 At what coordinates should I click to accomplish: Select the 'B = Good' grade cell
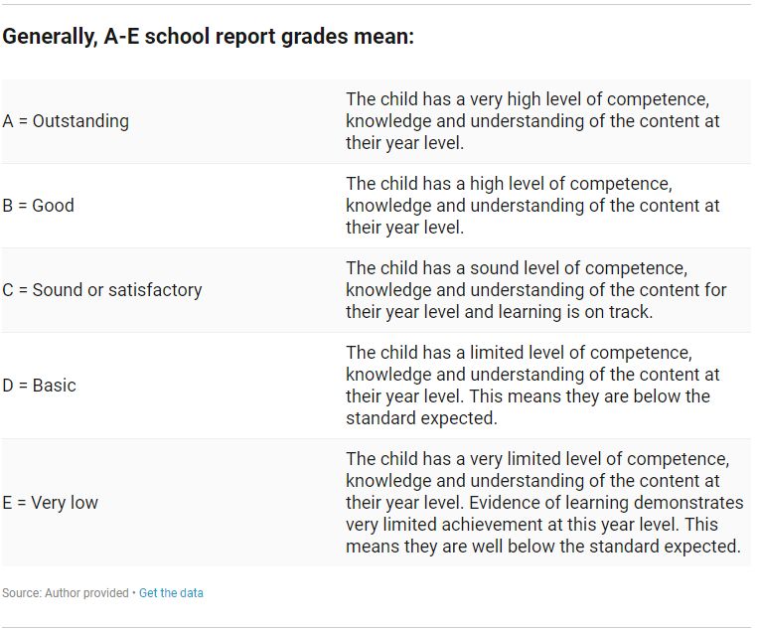coord(38,206)
